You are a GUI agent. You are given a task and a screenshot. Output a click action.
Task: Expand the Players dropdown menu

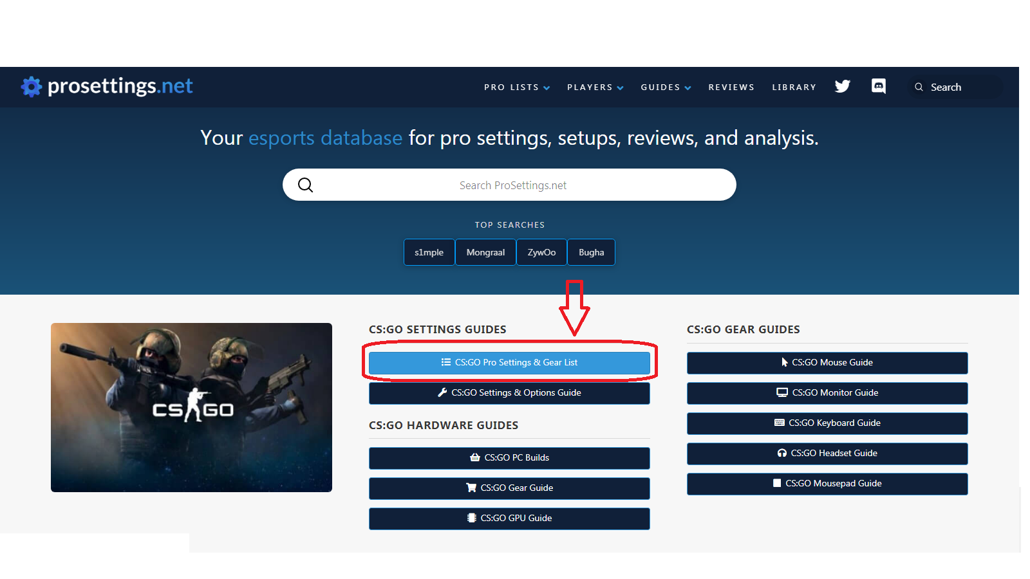click(595, 87)
